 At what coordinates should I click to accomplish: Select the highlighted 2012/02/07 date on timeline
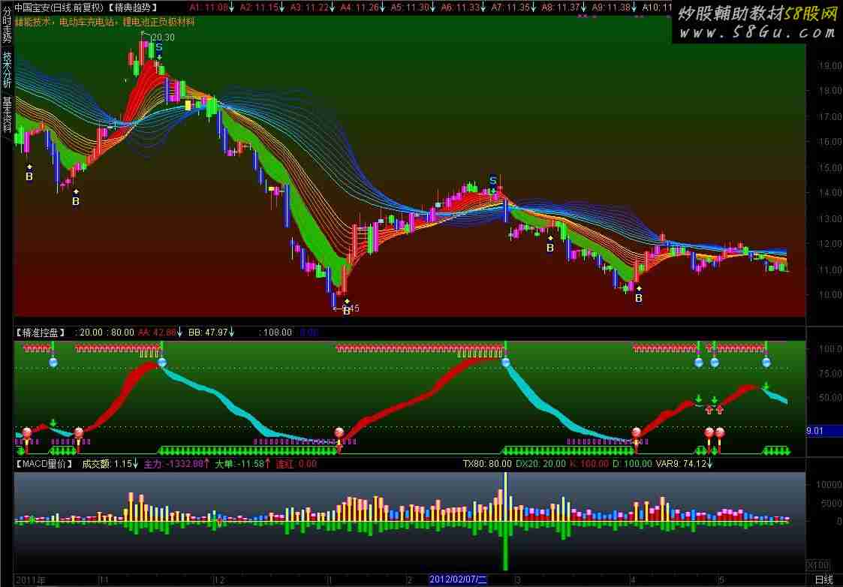pos(458,579)
